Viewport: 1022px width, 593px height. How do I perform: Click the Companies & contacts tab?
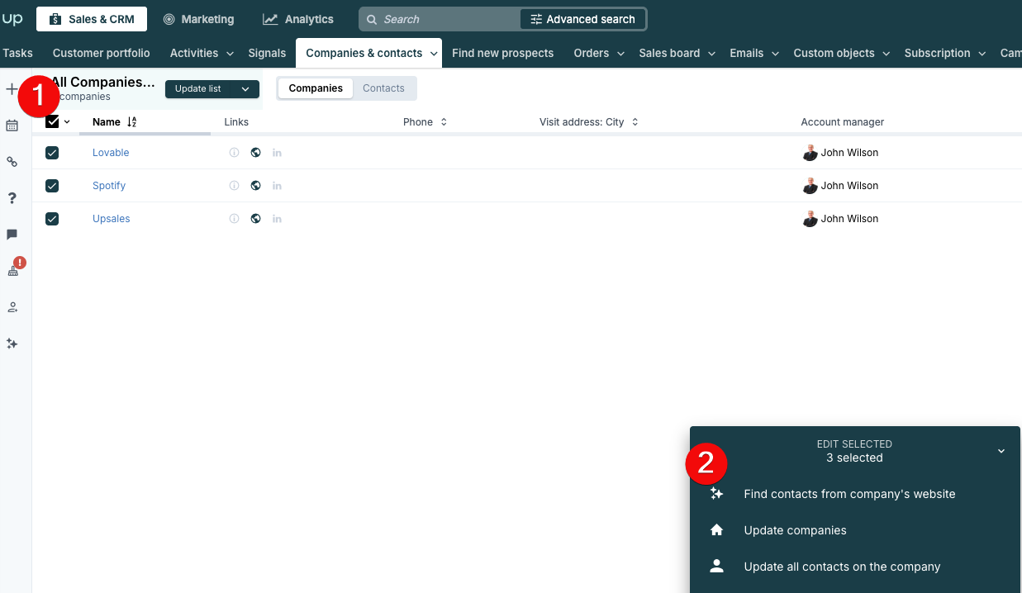[368, 53]
